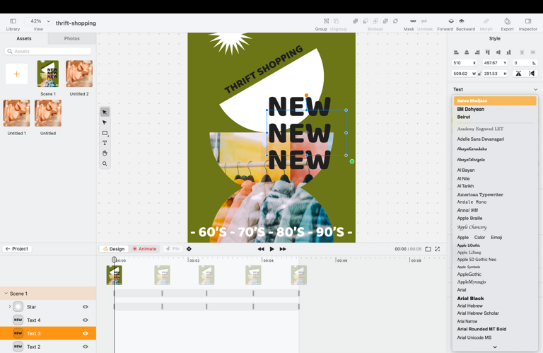Select the Untitled 2 asset thumbnail

tap(79, 74)
